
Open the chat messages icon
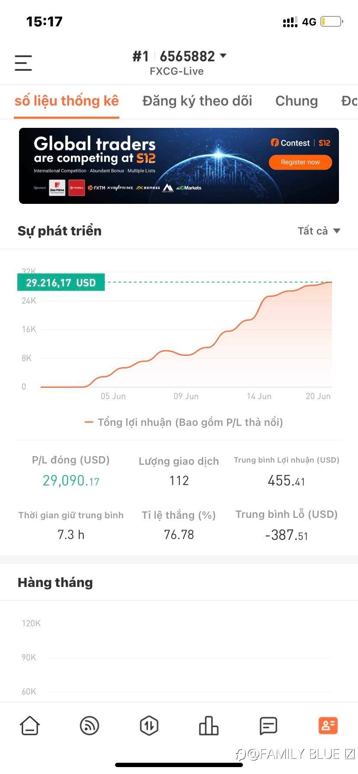click(x=268, y=726)
